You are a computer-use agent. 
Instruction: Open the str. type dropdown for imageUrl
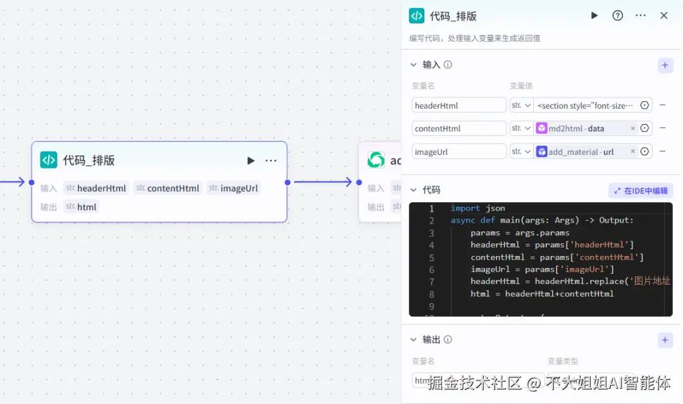pos(521,151)
